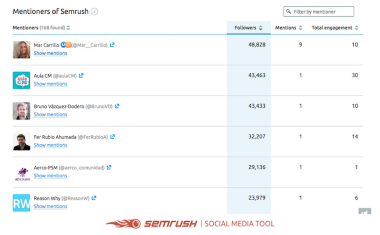Viewport: 380px width, 235px height.
Task: Open Aula CM's external profile link icon
Action: 81,75
